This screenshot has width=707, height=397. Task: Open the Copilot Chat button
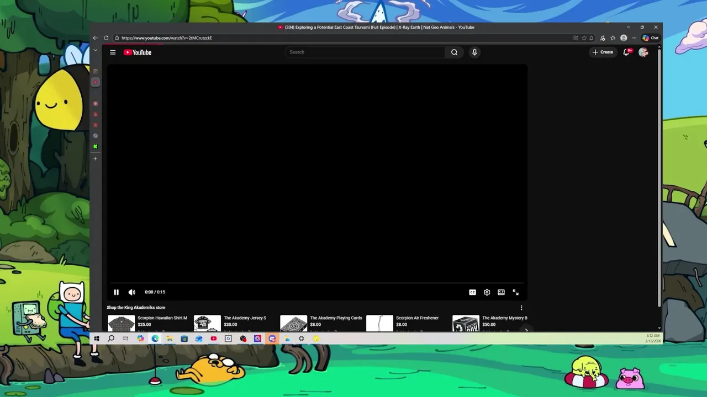click(650, 38)
